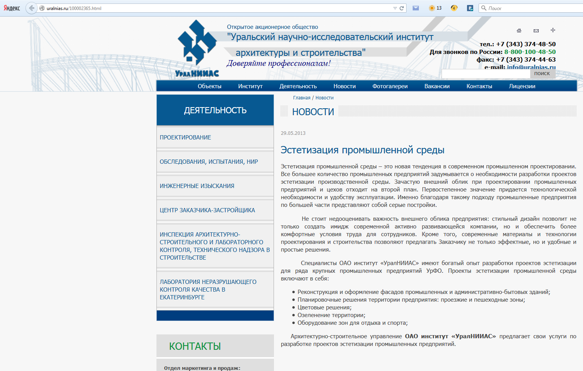Click the sitemap icon in header
The image size is (583, 371).
(553, 30)
